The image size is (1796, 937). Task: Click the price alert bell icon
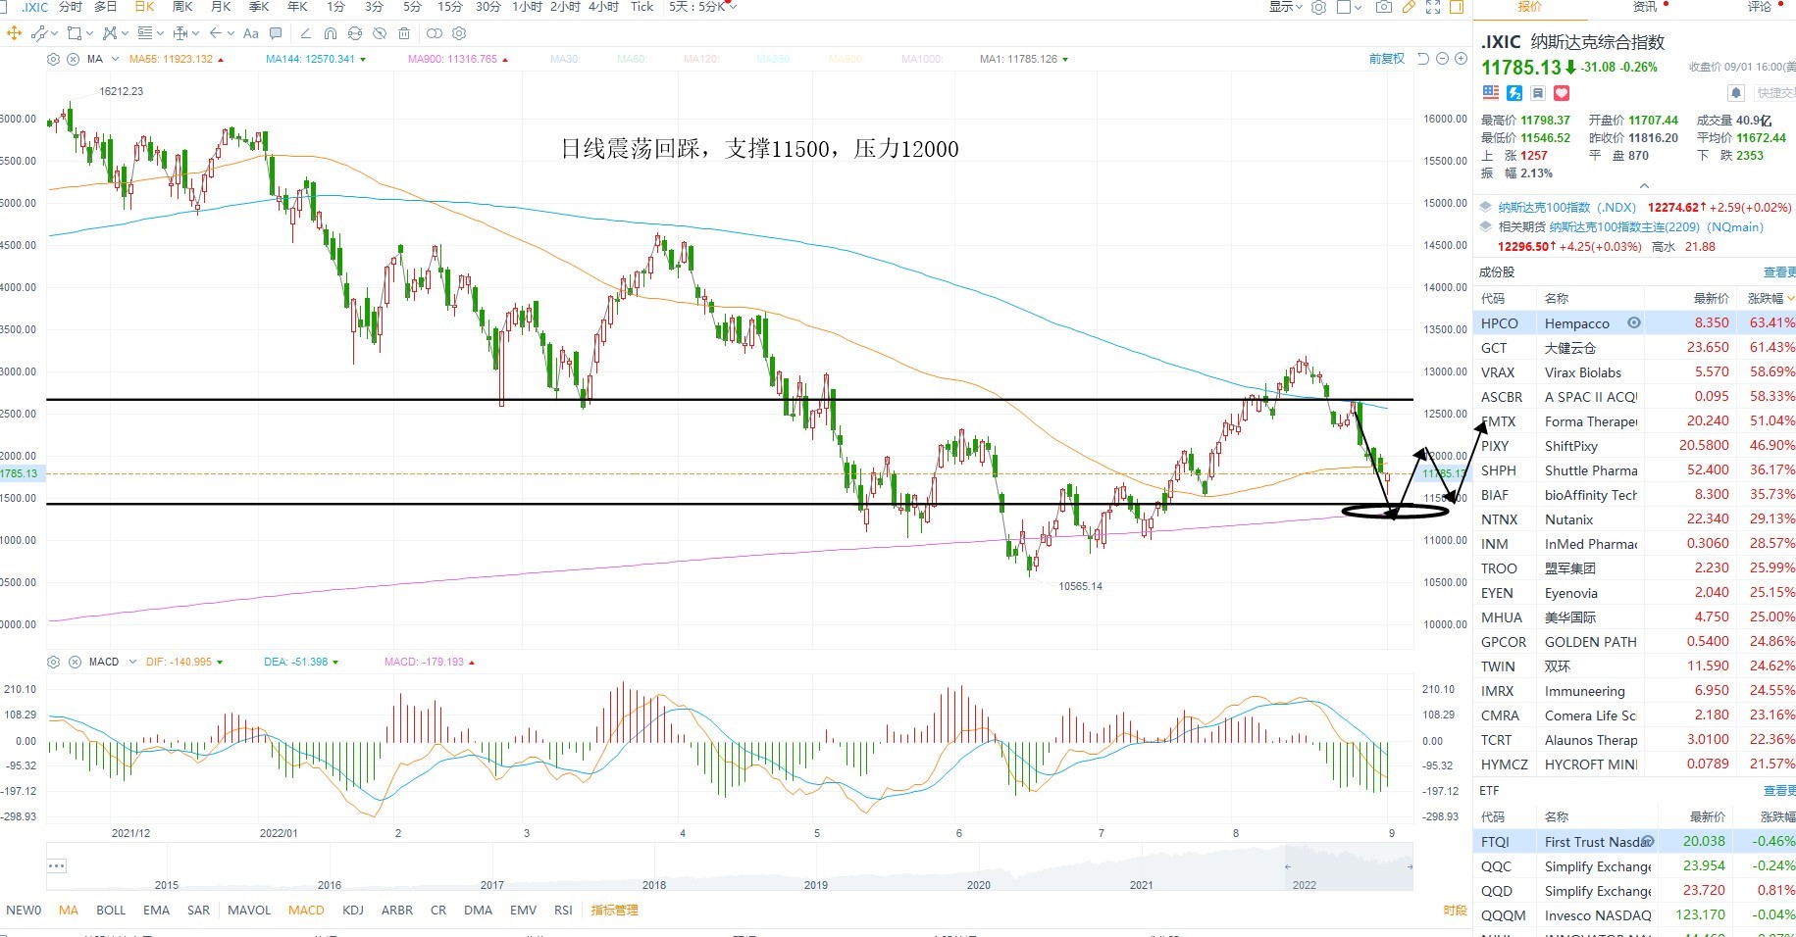(1736, 93)
